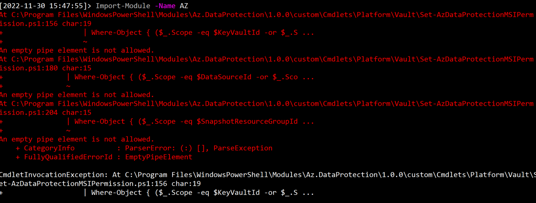The height and width of the screenshot is (203, 536).
Task: Click the tilde under the $DataSourceId pipe
Action: pos(68,86)
